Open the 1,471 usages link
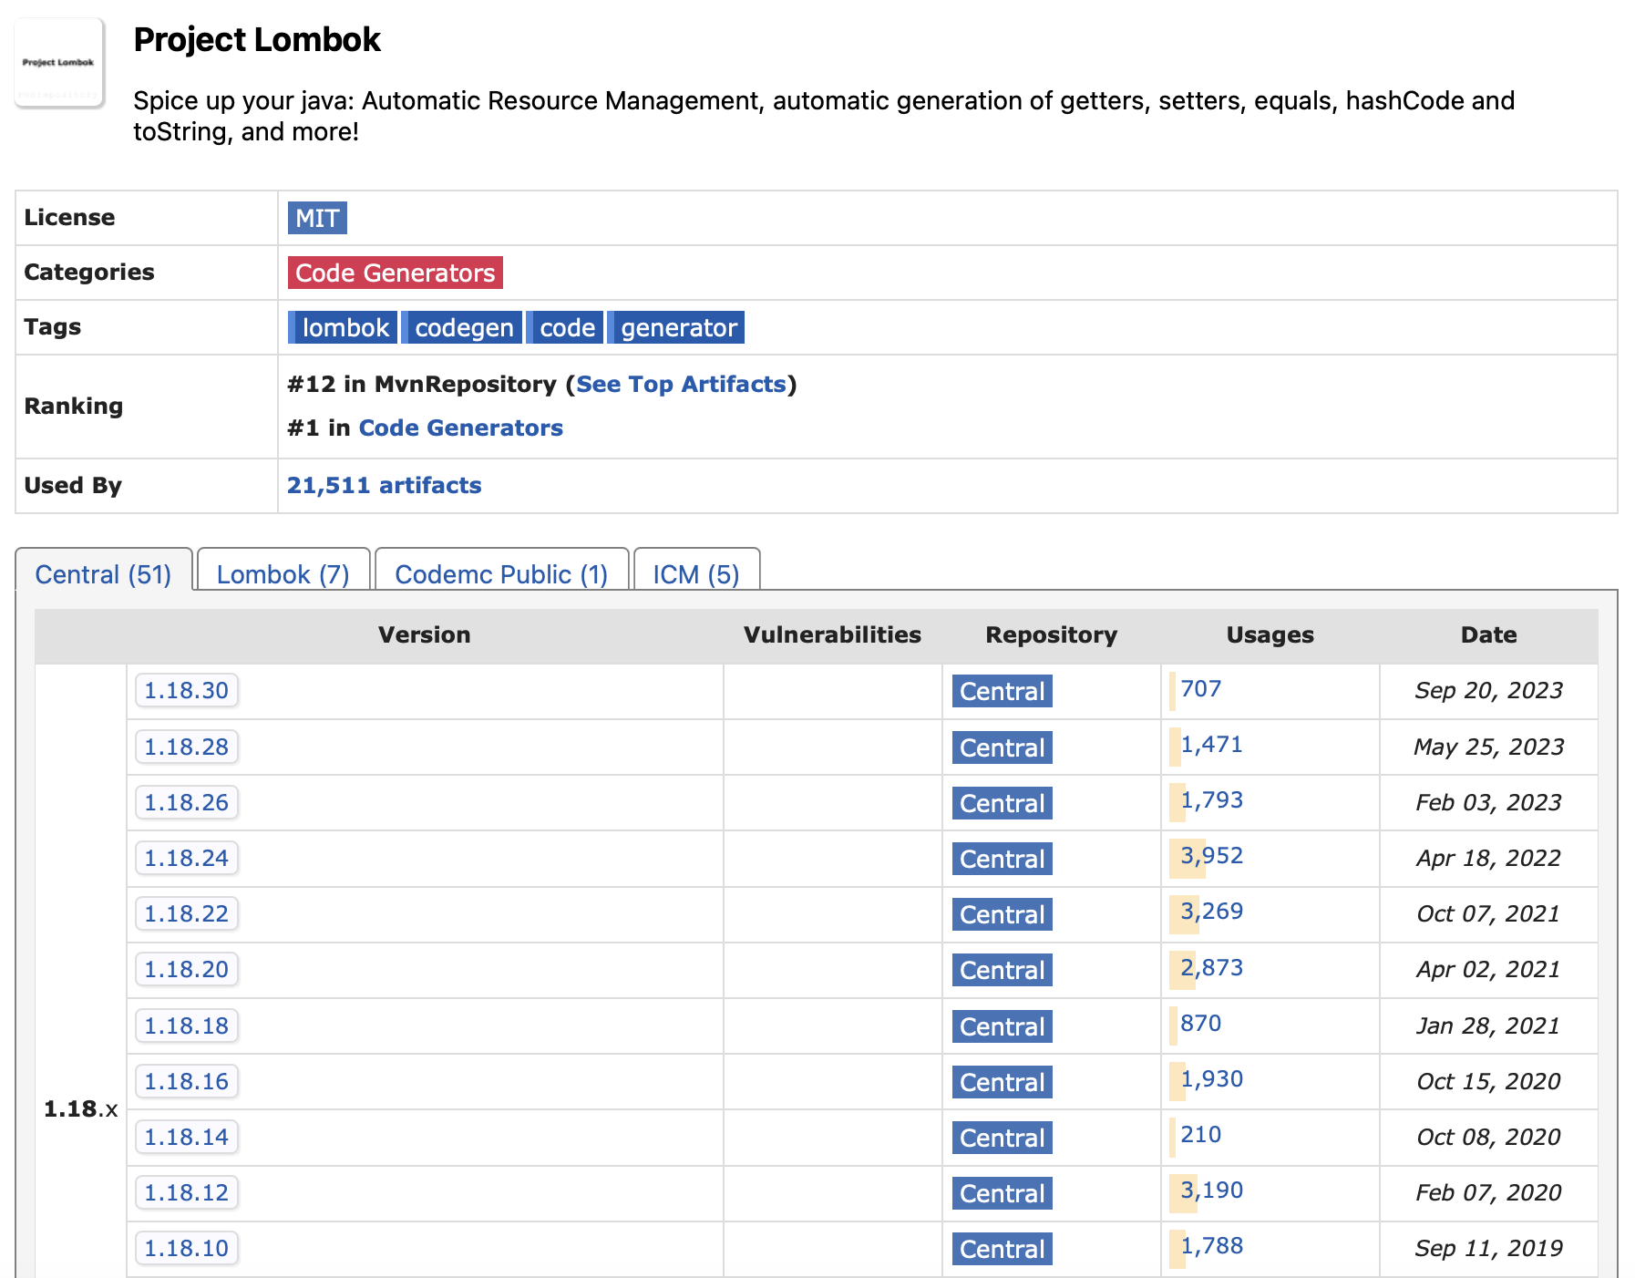The image size is (1635, 1278). 1211,744
